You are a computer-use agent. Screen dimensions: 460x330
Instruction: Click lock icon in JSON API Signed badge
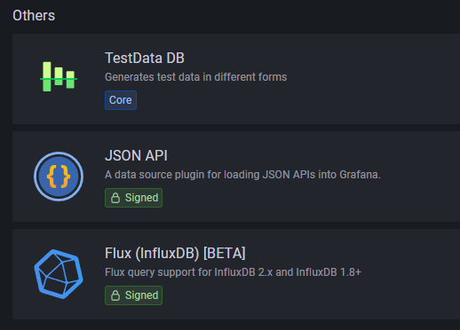pyautogui.click(x=115, y=198)
